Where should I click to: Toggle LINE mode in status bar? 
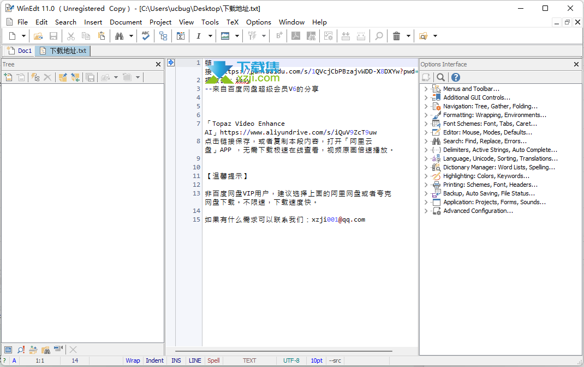coord(195,360)
